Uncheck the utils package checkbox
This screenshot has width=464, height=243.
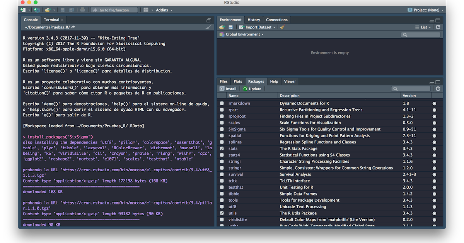coord(222,213)
